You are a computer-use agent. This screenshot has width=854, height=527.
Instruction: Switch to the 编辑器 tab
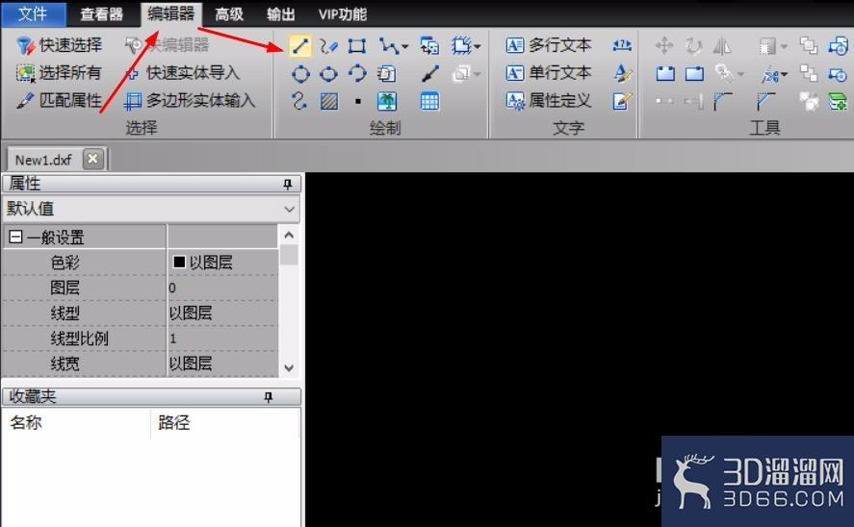click(x=171, y=13)
